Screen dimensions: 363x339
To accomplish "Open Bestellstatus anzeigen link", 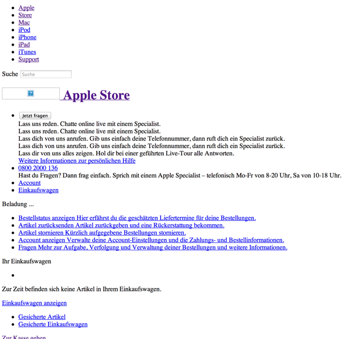I will point(137,218).
